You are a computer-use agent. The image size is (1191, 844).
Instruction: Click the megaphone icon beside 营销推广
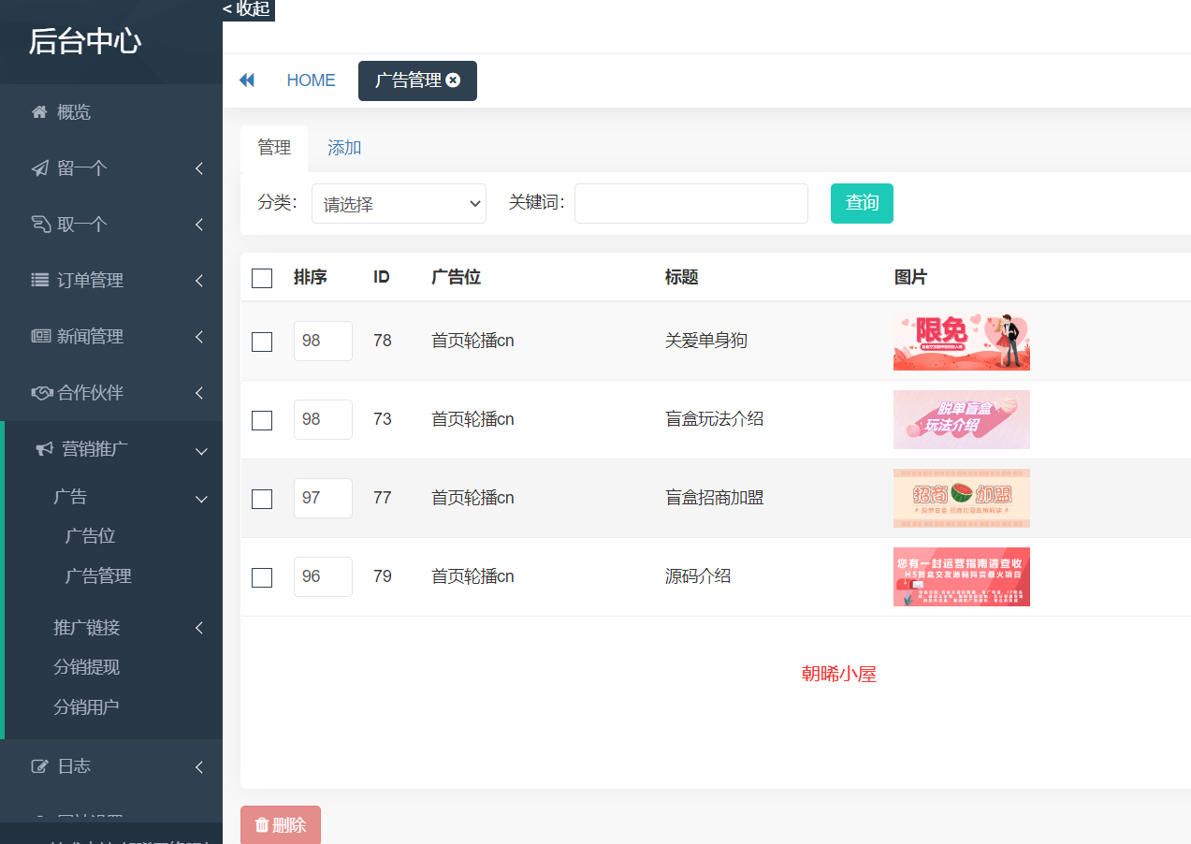coord(44,449)
